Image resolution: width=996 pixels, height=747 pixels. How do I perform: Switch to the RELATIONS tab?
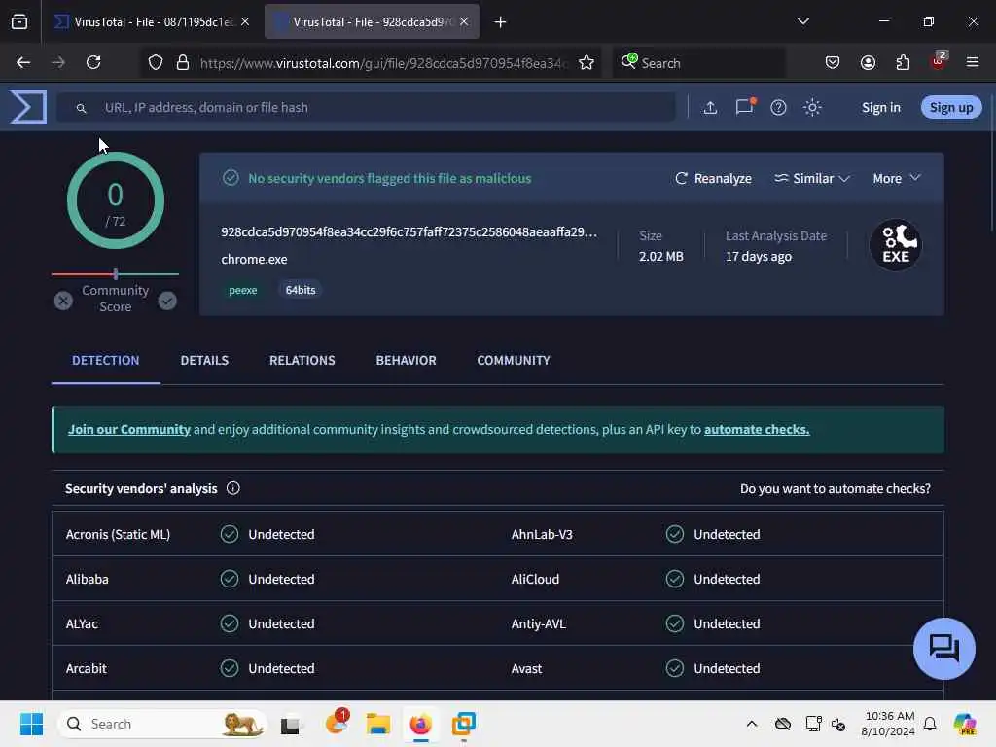[x=302, y=360]
